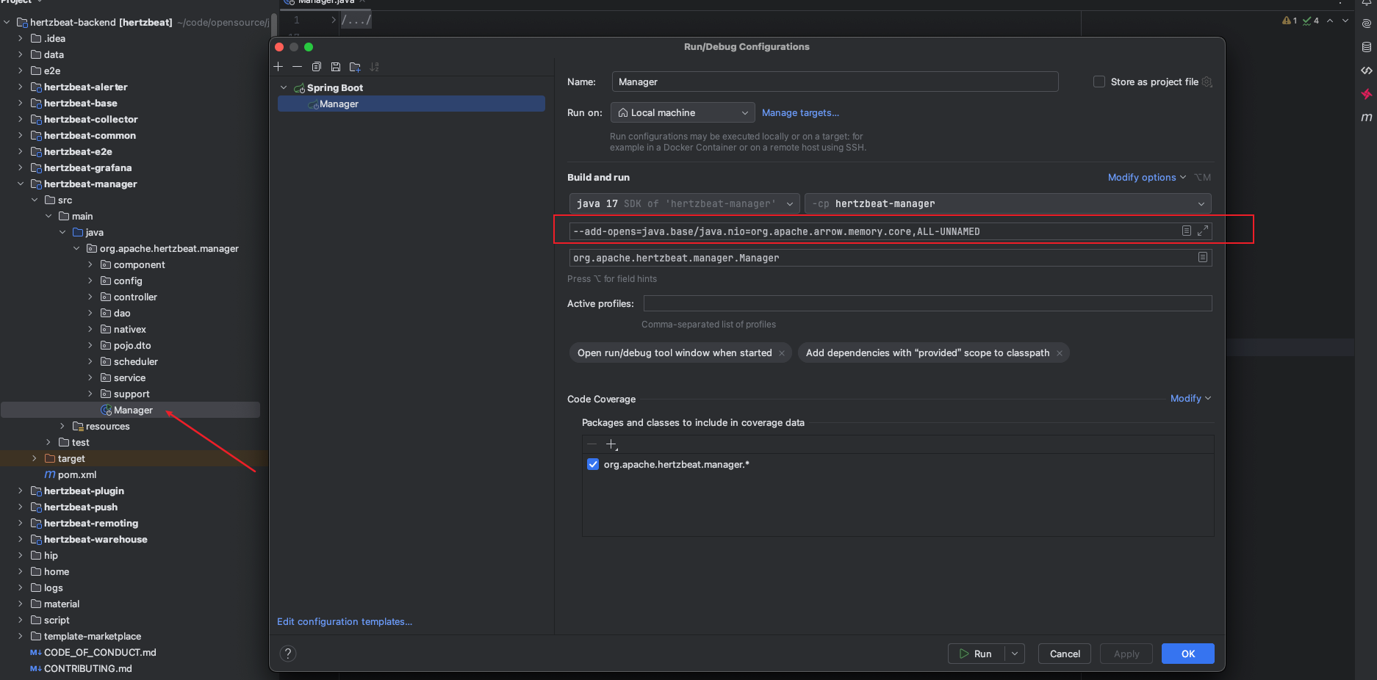The width and height of the screenshot is (1377, 680).
Task: Open the Maven tool window icon
Action: pyautogui.click(x=1366, y=117)
